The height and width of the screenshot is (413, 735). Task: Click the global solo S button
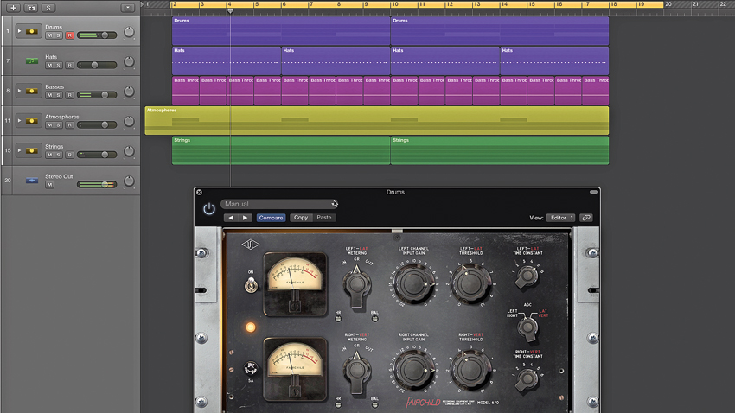pyautogui.click(x=48, y=8)
